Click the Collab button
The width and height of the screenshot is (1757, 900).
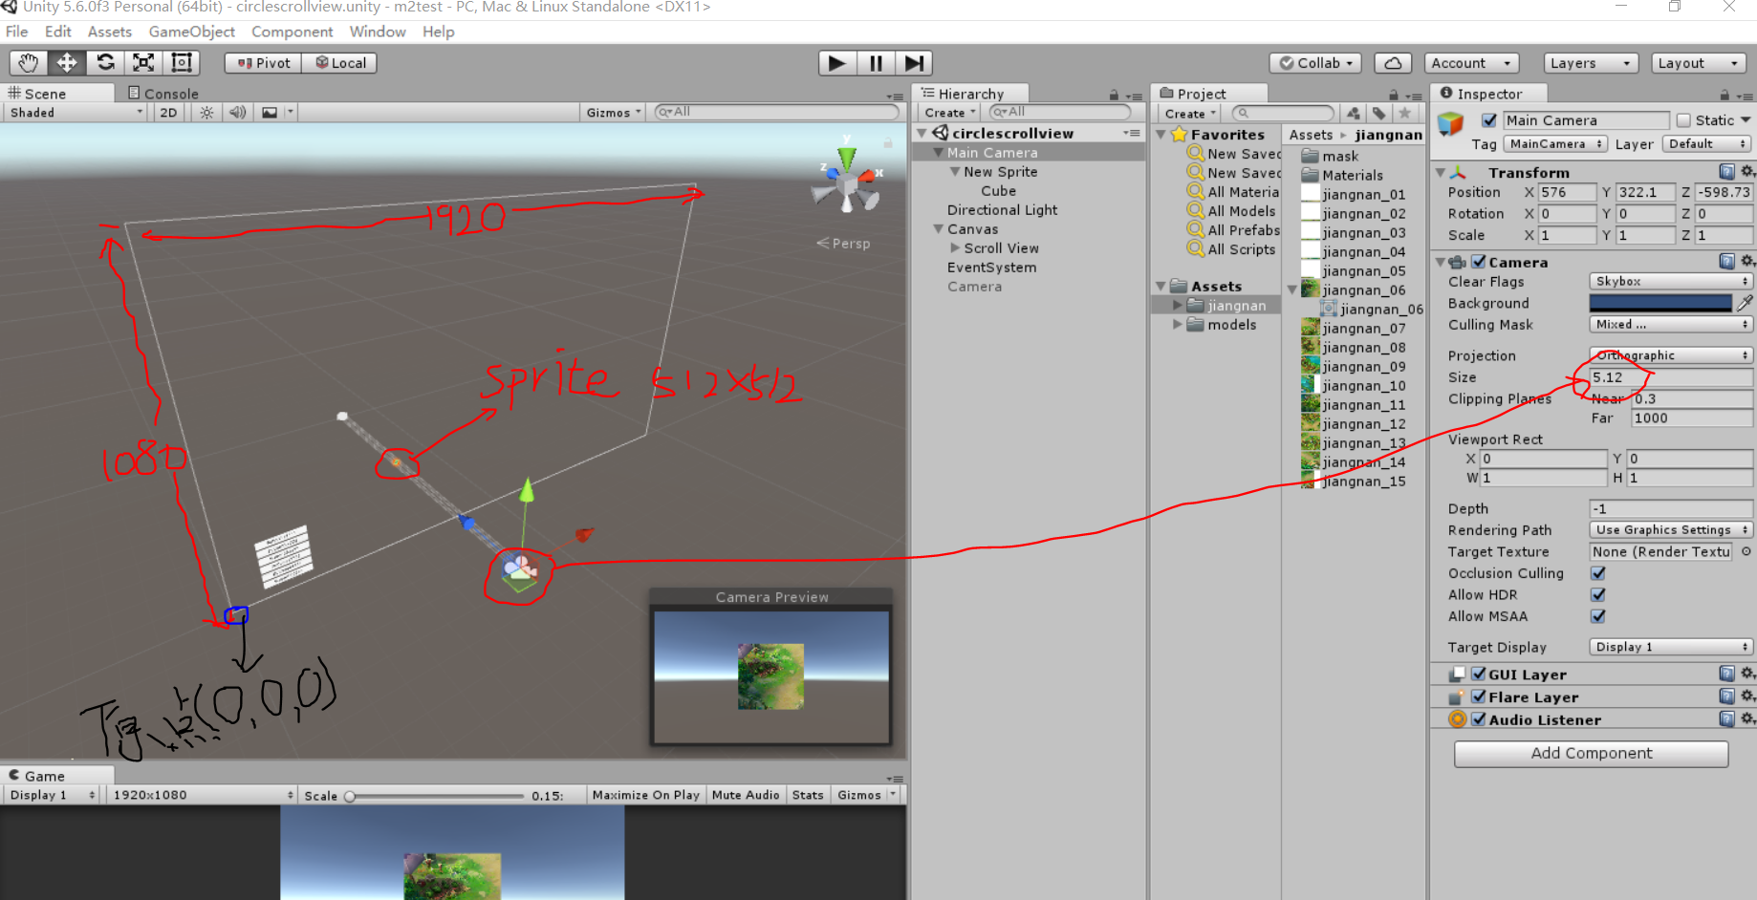point(1314,63)
